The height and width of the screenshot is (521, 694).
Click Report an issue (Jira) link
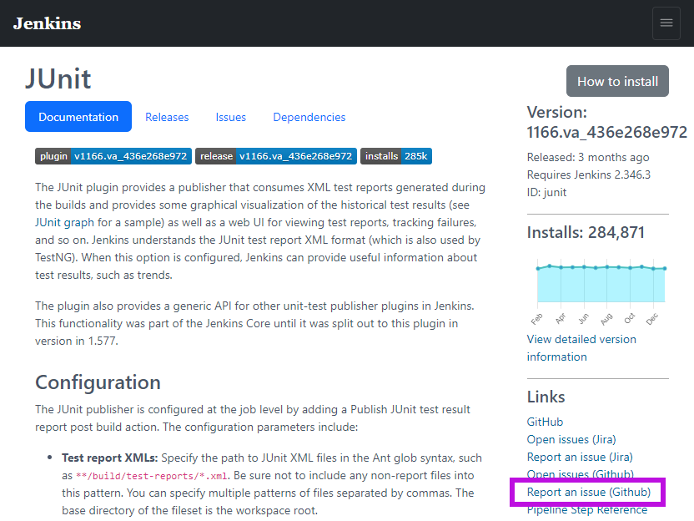click(580, 457)
